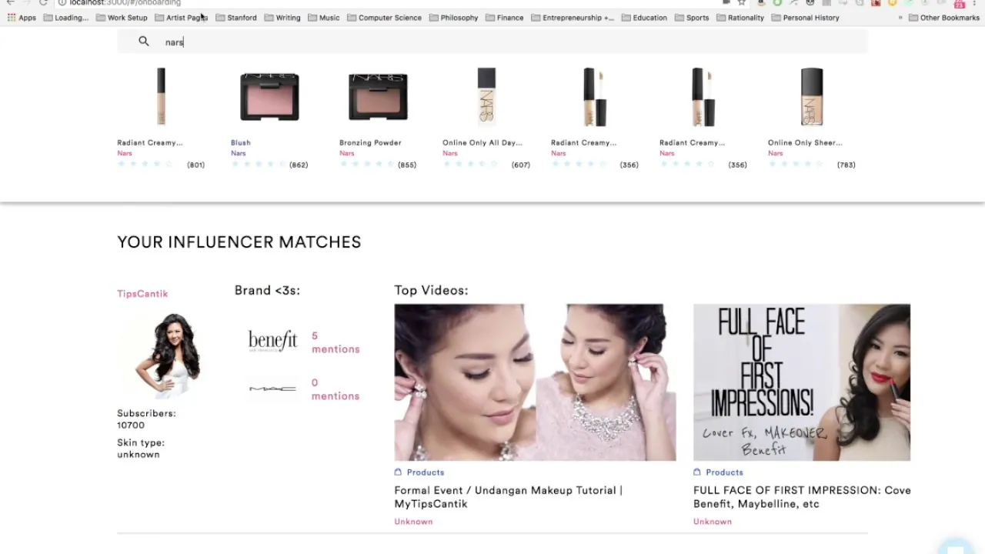Click the (783) review count
The height and width of the screenshot is (554, 985).
coord(846,165)
